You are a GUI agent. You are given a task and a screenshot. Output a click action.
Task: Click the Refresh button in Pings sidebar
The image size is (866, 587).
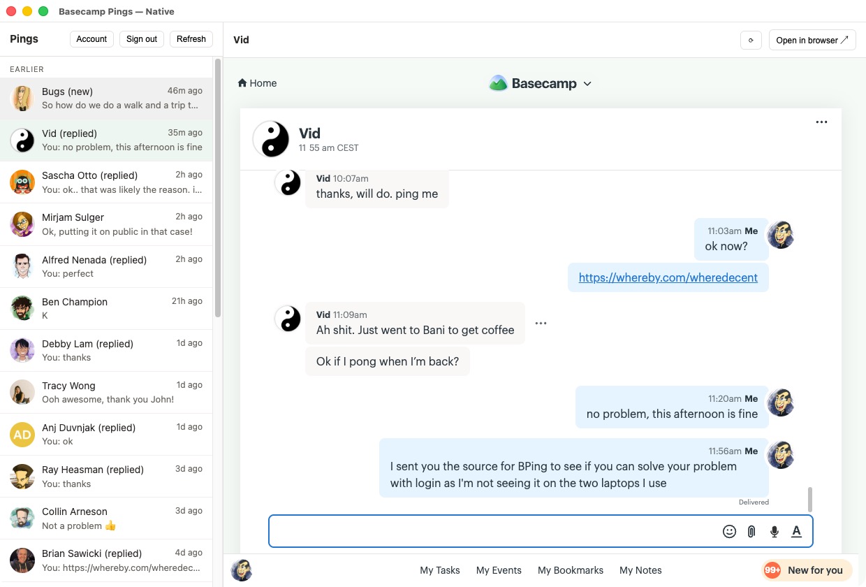point(191,39)
